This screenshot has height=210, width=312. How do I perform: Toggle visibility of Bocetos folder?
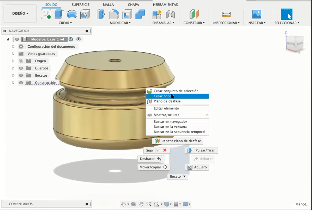tap(21, 75)
